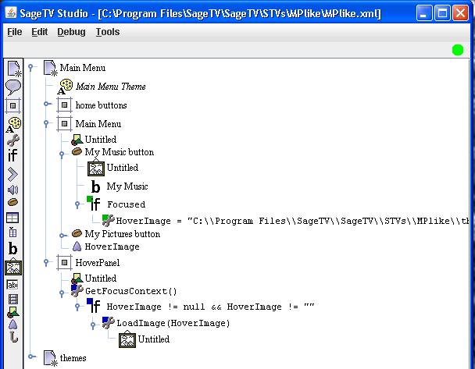The height and width of the screenshot is (369, 475).
Task: Open the Tools menu
Action: coord(108,32)
